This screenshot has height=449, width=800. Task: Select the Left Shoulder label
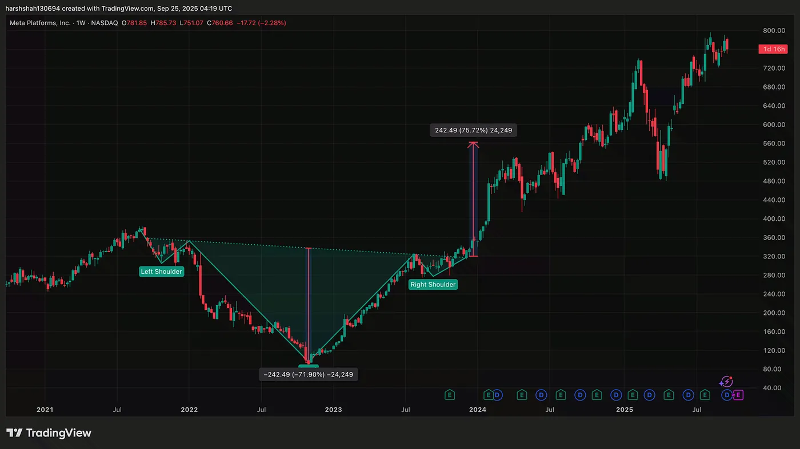pyautogui.click(x=162, y=272)
